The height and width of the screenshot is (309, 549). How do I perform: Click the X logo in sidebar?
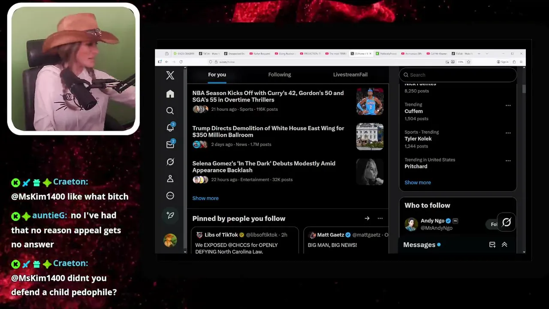point(170,75)
